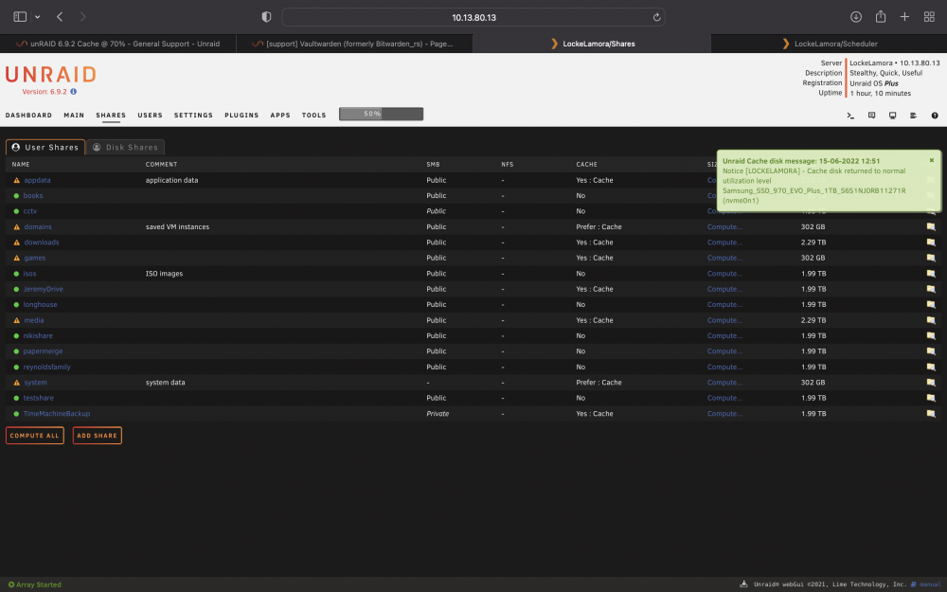Click the UNRAID logo
This screenshot has width=947, height=592.
click(51, 74)
